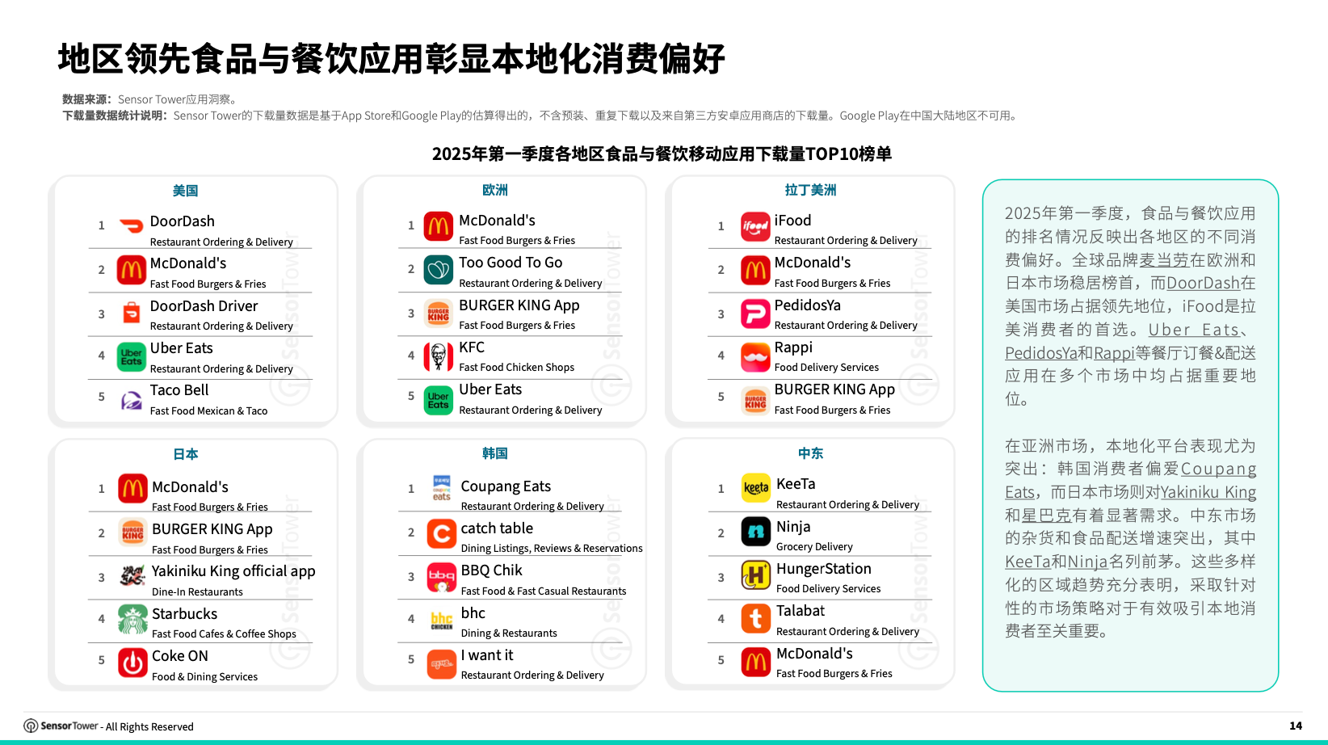Screen dimensions: 1328x745
Task: Click the 拉丁美洲 region heading
Action: click(811, 190)
